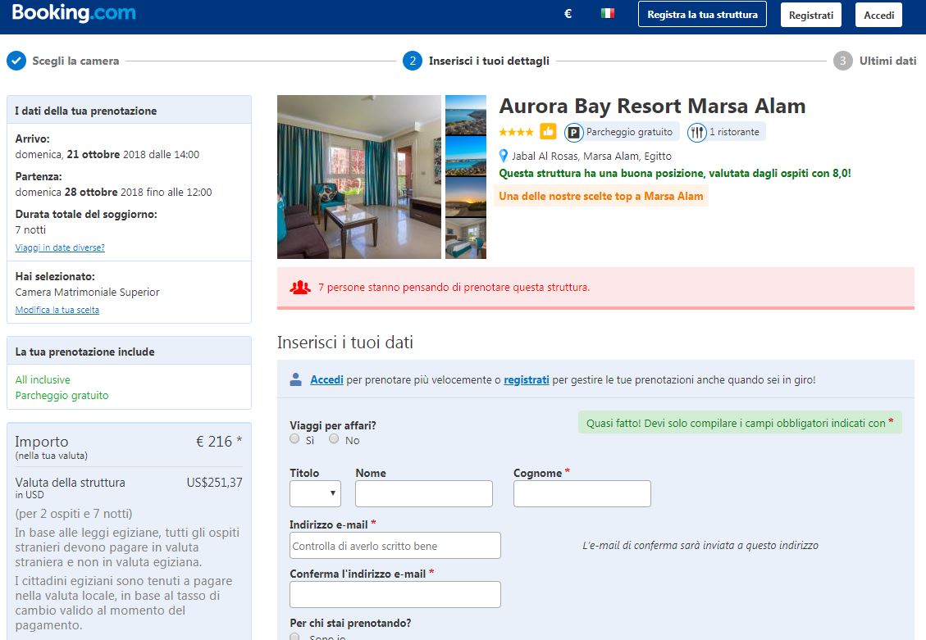Image resolution: width=926 pixels, height=640 pixels.
Task: Focus the Nome input field
Action: click(x=424, y=493)
